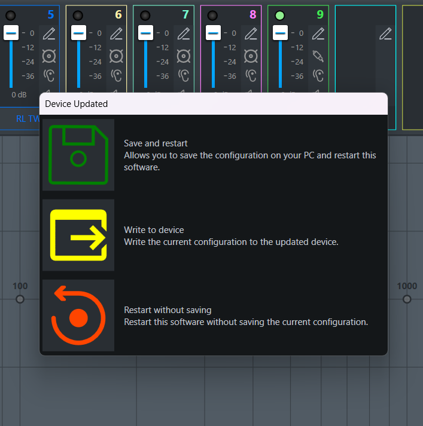Open channel 5 edit pencil icon
The height and width of the screenshot is (426, 423).
(x=49, y=34)
